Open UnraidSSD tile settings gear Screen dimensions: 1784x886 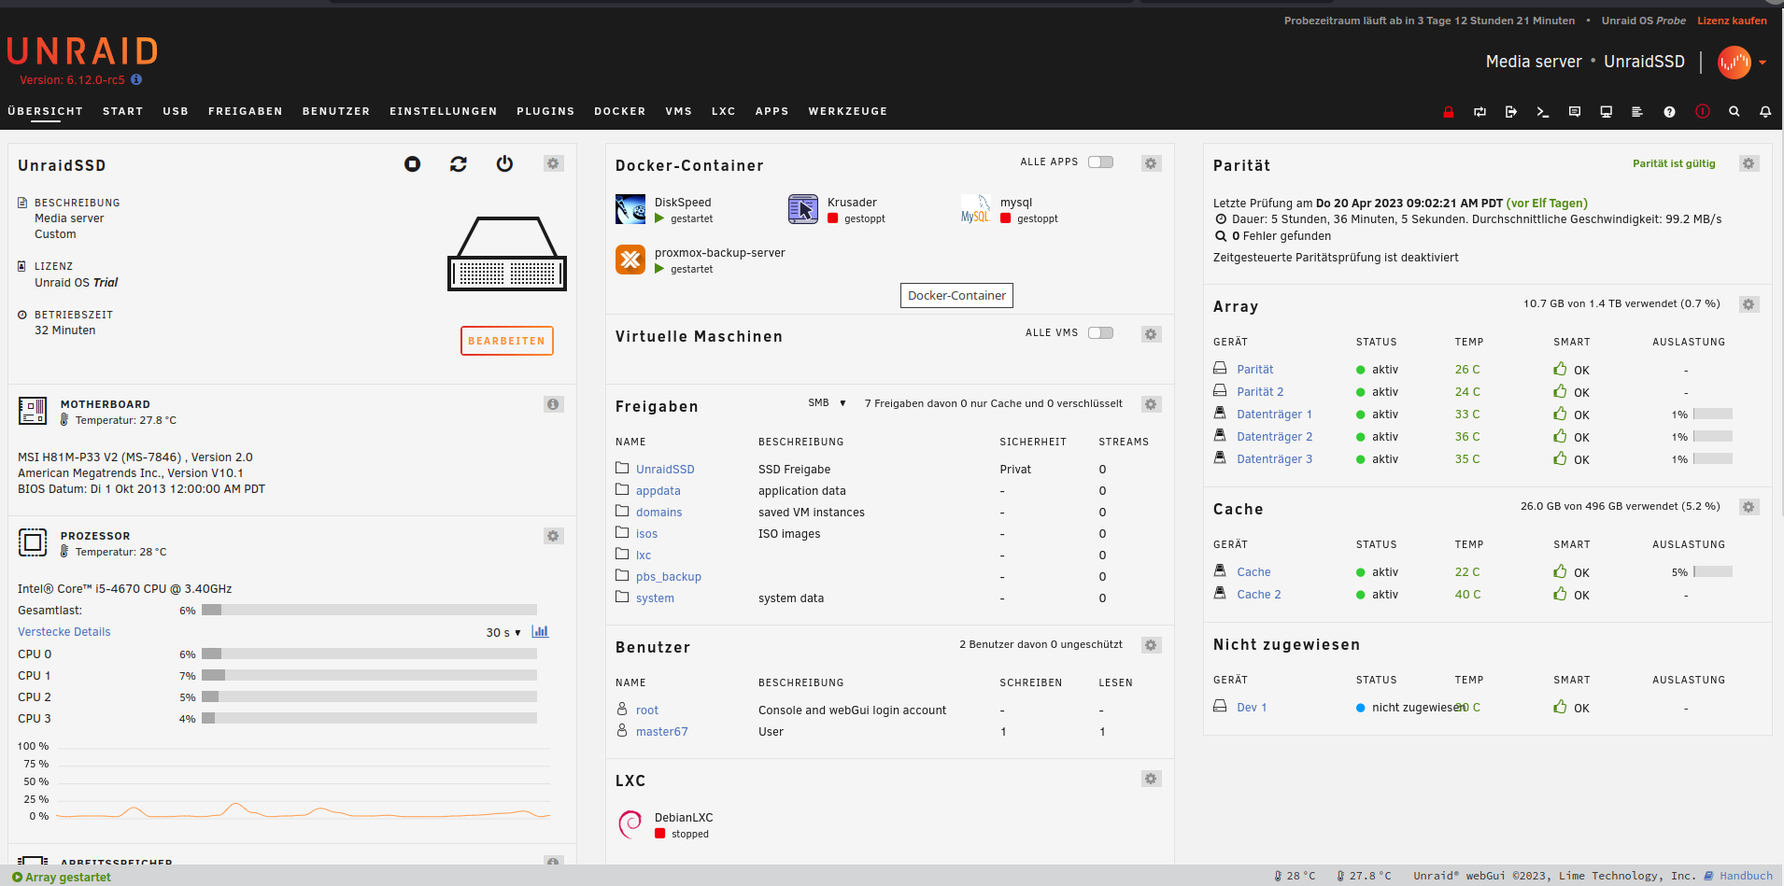pyautogui.click(x=553, y=163)
